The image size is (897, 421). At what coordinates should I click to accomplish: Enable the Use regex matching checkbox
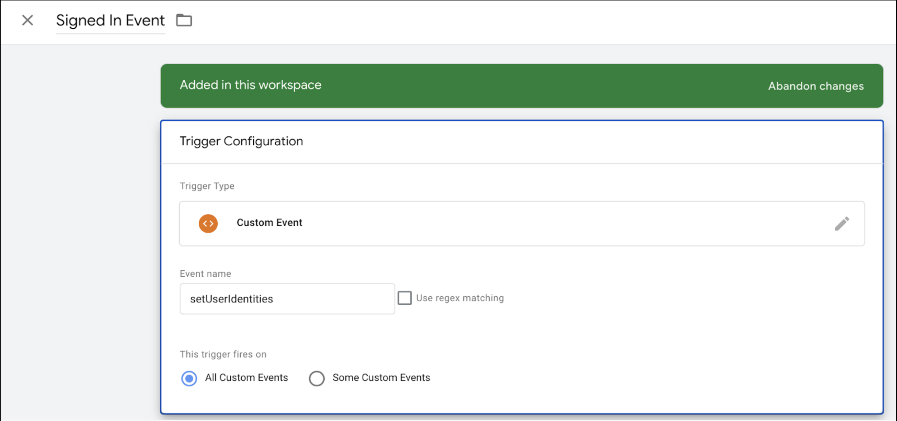404,298
